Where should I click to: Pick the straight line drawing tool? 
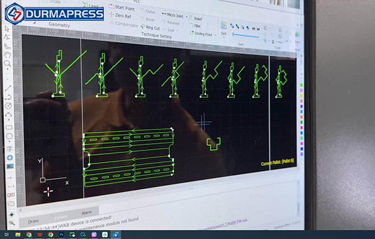[x=8, y=88]
